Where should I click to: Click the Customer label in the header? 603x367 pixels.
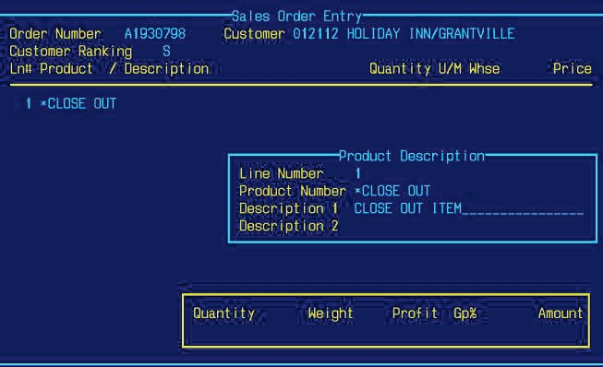point(254,34)
